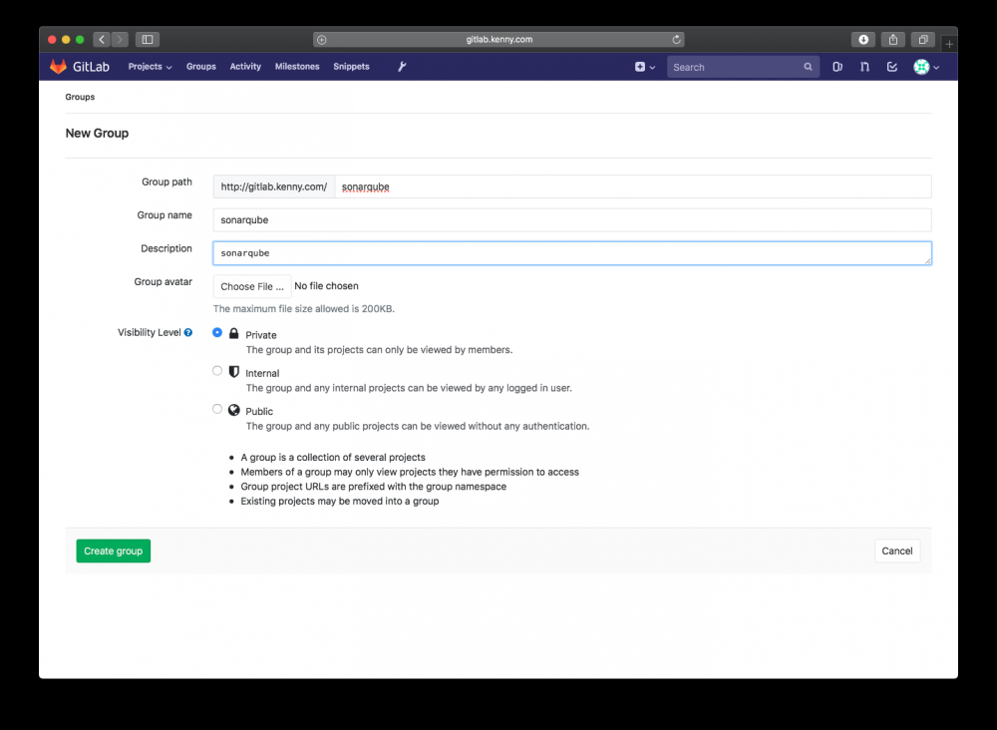This screenshot has height=730, width=997.
Task: Select the Internal visibility radio button
Action: 217,371
